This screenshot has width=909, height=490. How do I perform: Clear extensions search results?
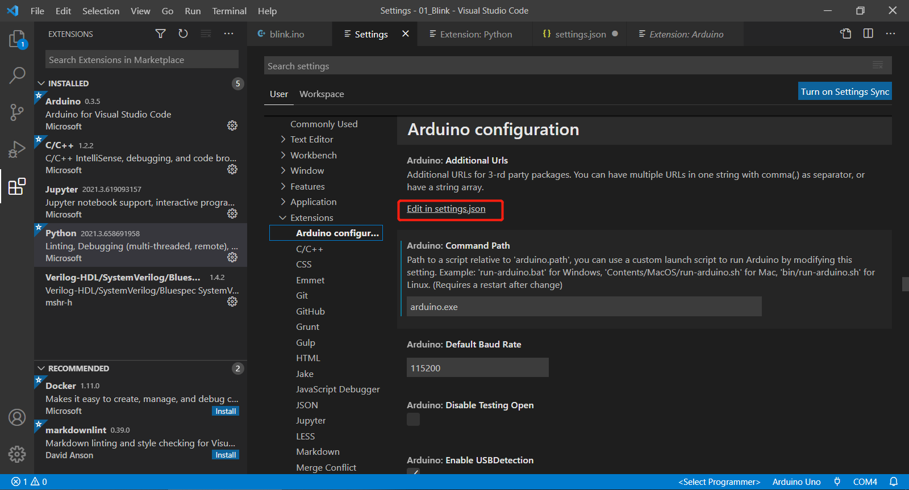(x=206, y=34)
